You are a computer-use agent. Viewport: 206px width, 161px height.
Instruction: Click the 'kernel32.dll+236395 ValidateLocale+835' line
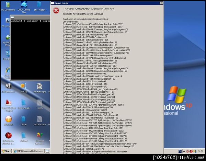coord(90,63)
